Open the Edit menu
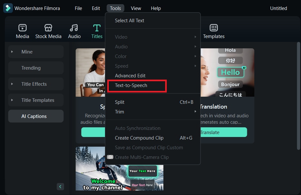This screenshot has height=195, width=301. click(x=96, y=8)
